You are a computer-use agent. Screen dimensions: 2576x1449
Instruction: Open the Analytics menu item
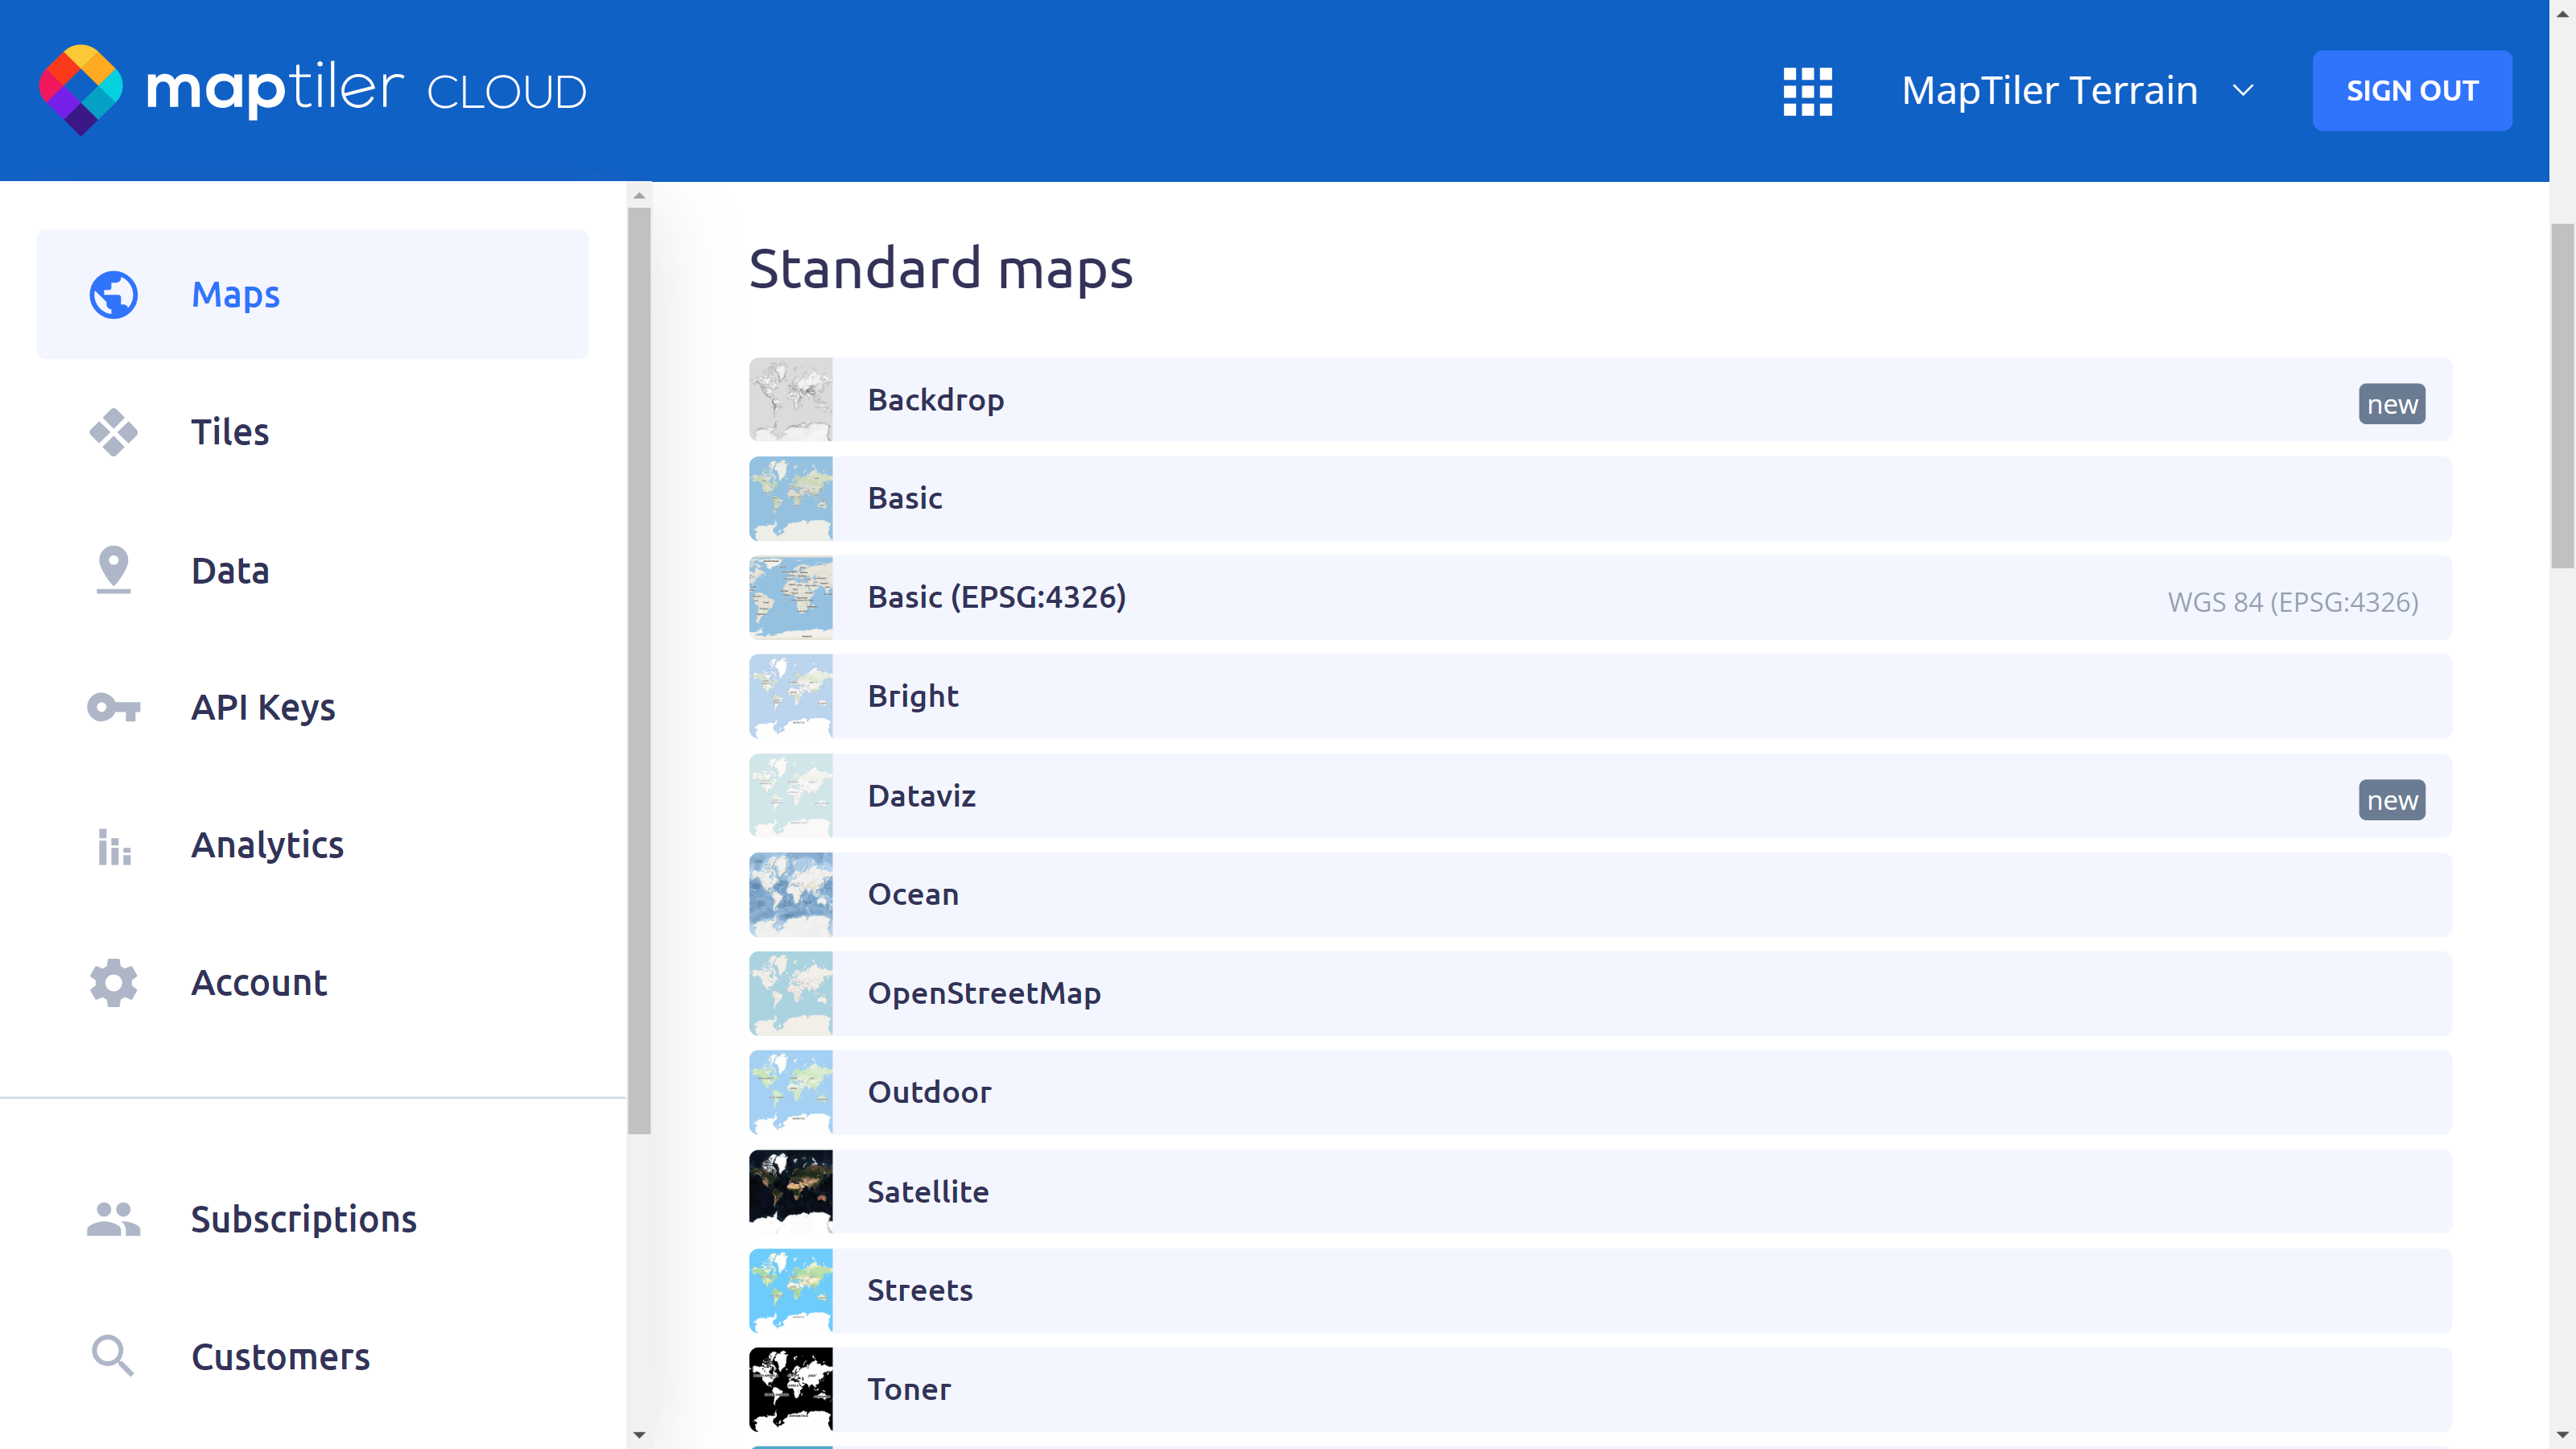pos(267,845)
